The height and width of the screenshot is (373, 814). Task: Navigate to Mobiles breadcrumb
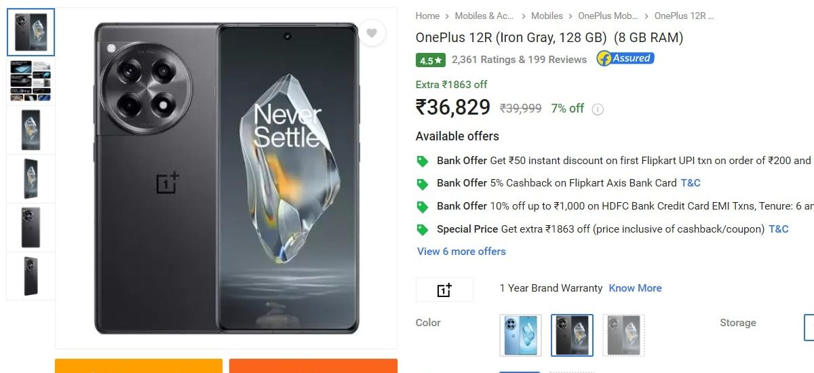547,16
